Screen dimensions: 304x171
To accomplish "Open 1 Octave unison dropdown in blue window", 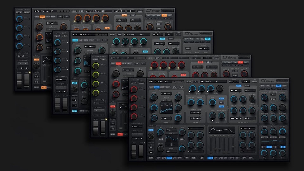I will pos(195,118).
